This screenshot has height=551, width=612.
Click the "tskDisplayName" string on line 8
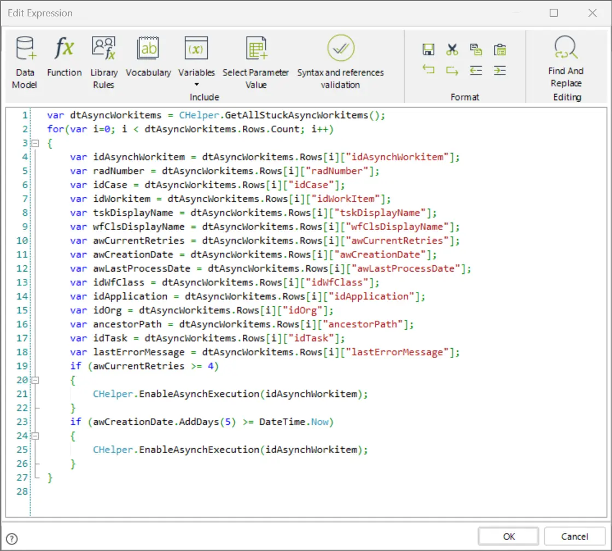[x=380, y=213]
